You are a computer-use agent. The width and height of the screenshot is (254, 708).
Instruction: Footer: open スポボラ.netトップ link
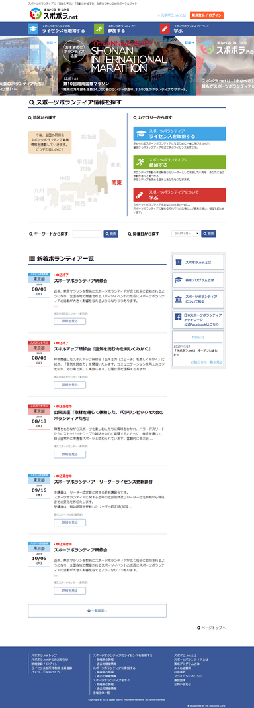(44, 655)
